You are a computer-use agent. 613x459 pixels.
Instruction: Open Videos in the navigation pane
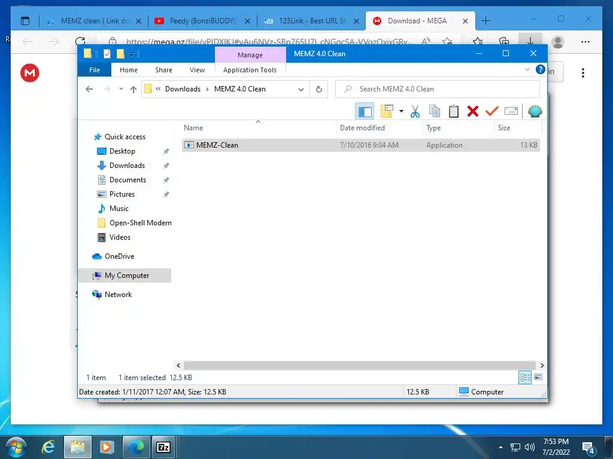pos(120,237)
